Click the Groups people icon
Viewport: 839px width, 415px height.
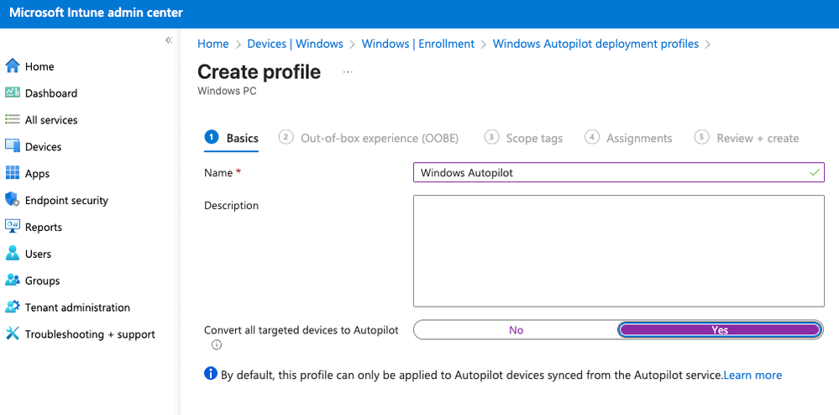[x=13, y=281]
